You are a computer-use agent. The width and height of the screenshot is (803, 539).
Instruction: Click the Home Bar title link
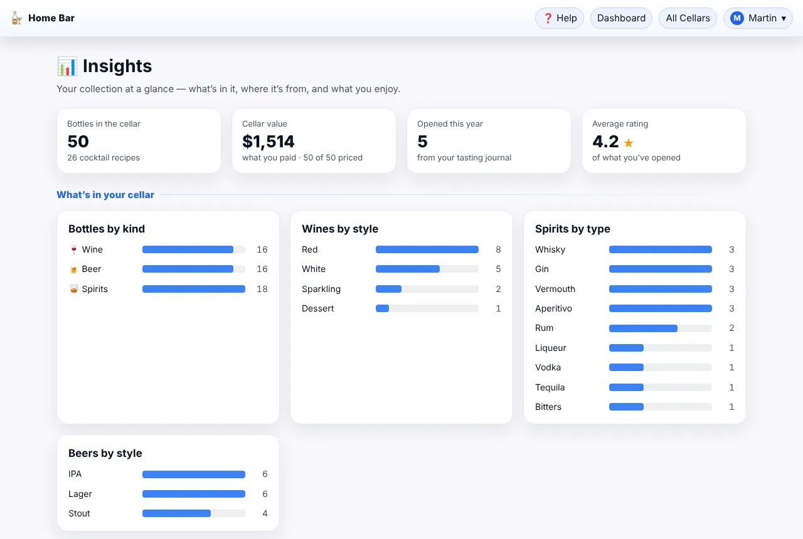(x=51, y=18)
